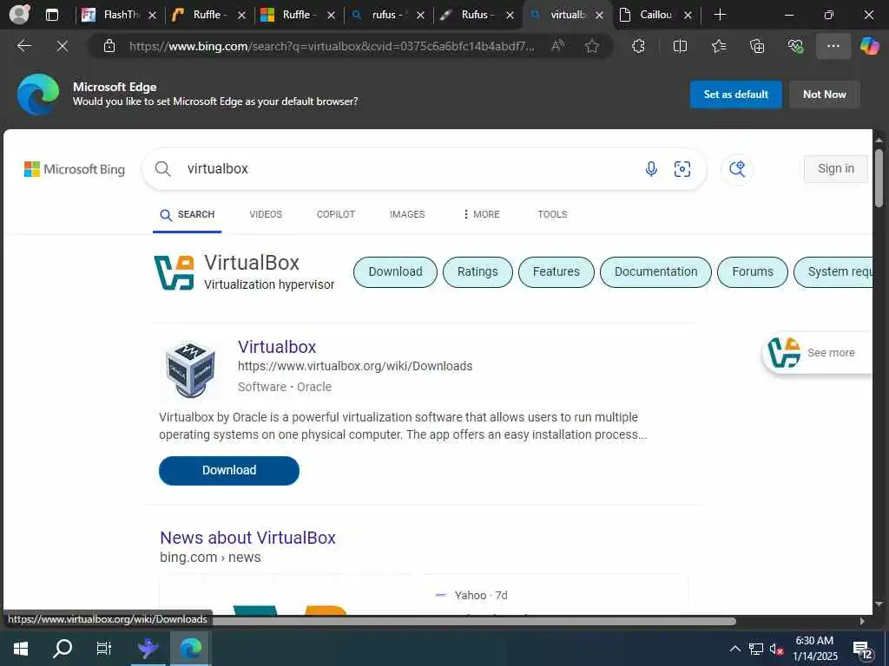Click the address bar URL
This screenshot has width=889, height=666.
point(332,47)
